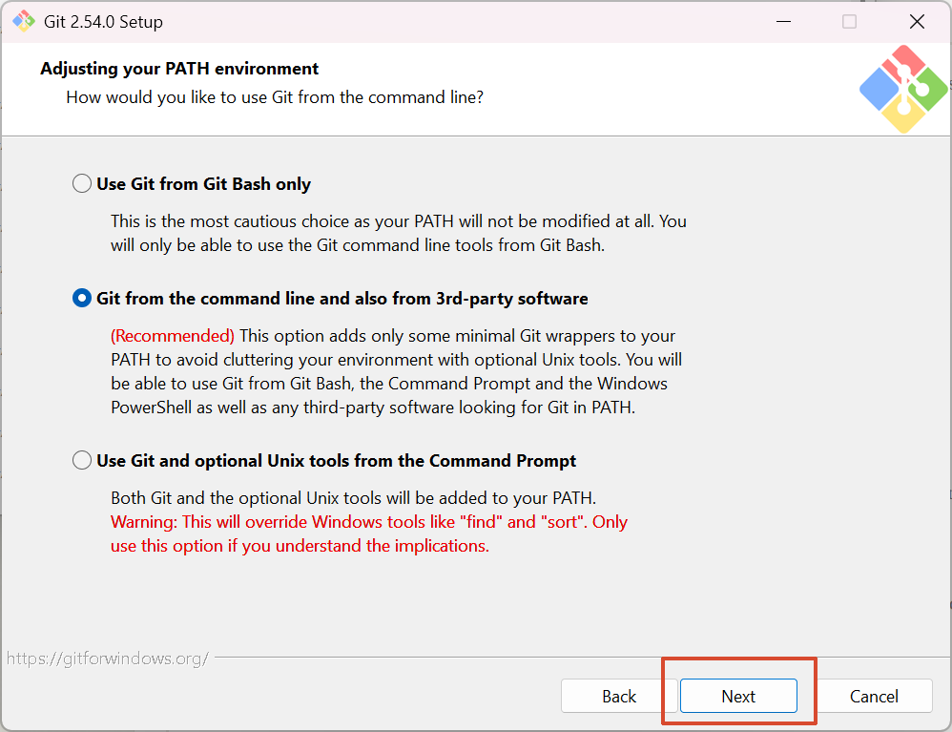Click the large Git logo in the header
The width and height of the screenshot is (952, 732).
[x=902, y=89]
